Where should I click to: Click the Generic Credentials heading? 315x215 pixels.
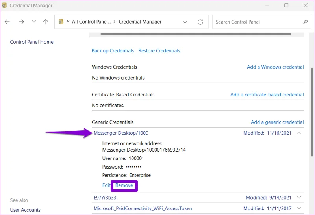[113, 122]
